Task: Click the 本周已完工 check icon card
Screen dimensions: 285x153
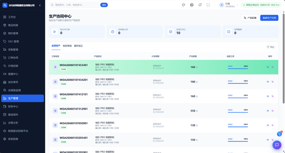Action: pyautogui.click(x=171, y=32)
